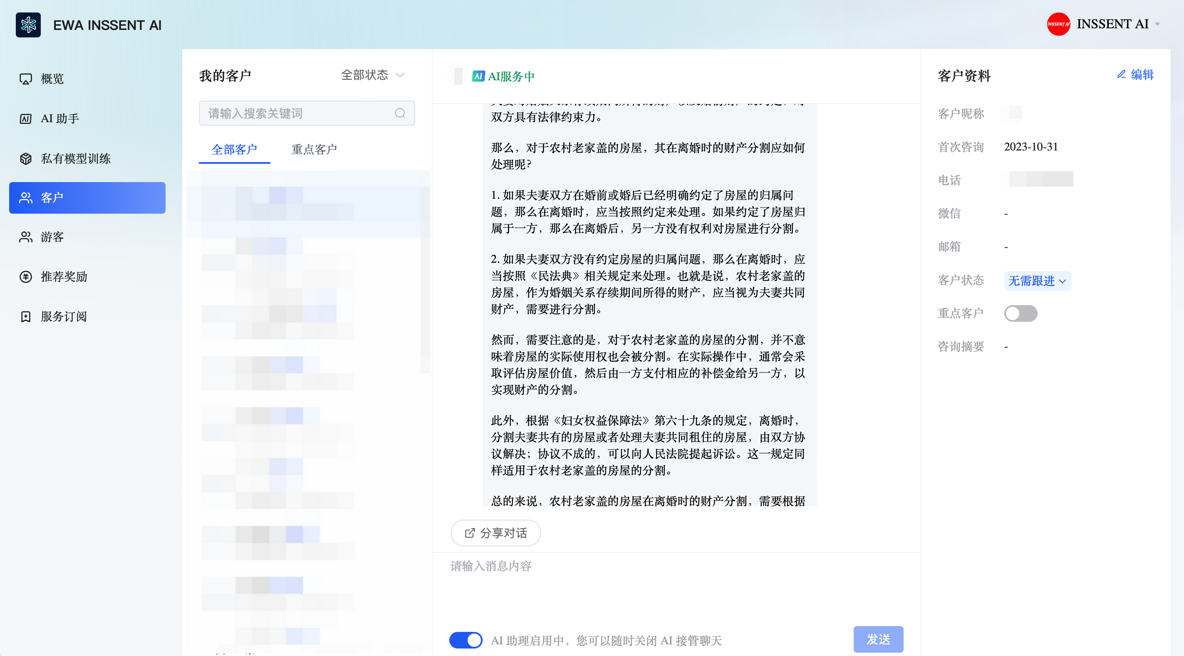Click the customer list scrollbar
The width and height of the screenshot is (1184, 656).
click(425, 280)
